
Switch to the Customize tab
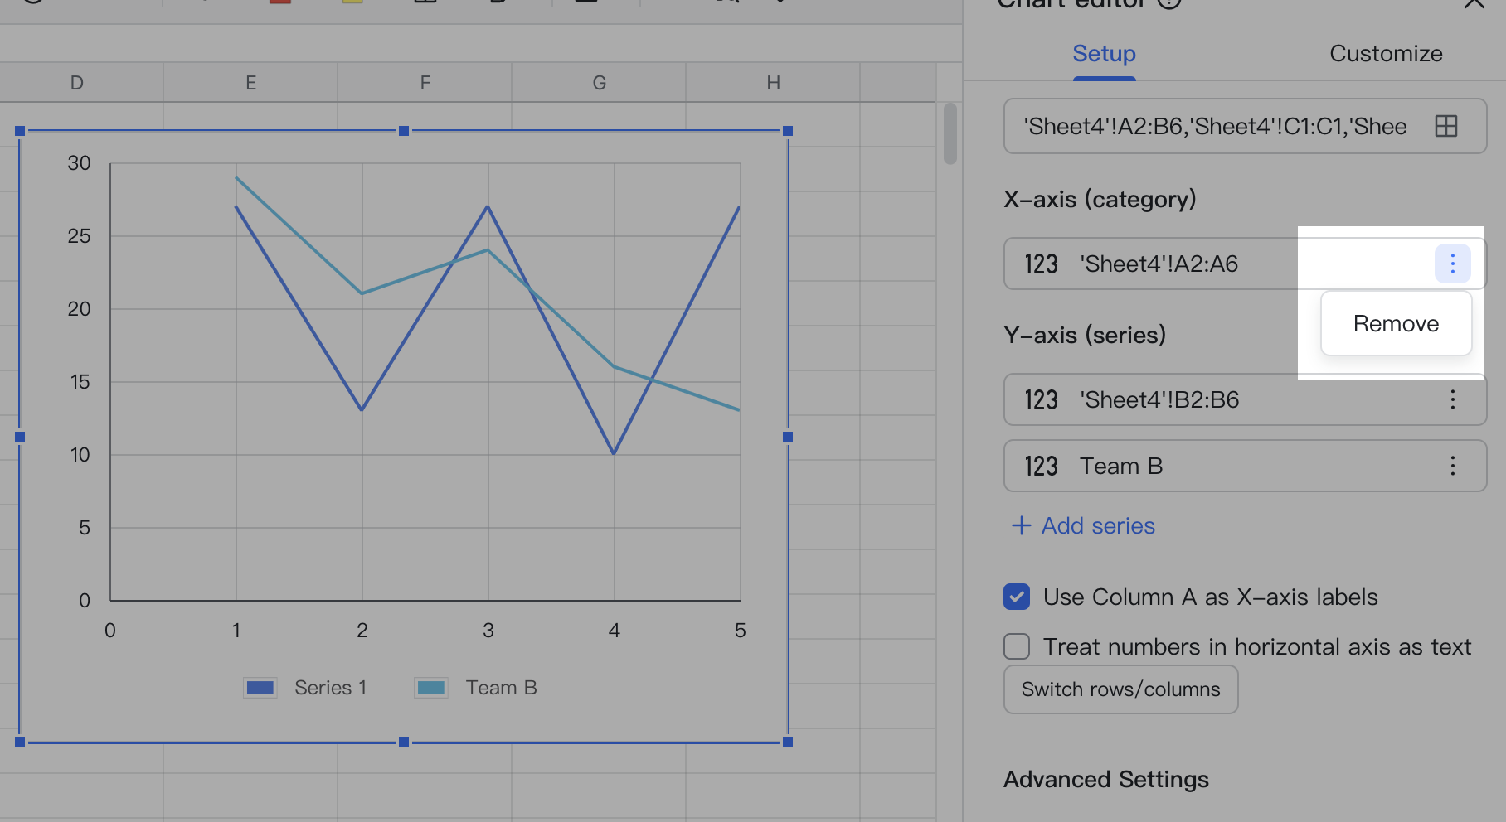(x=1386, y=53)
